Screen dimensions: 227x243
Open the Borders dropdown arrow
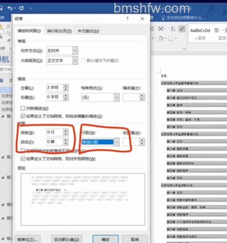pyautogui.click(x=176, y=38)
